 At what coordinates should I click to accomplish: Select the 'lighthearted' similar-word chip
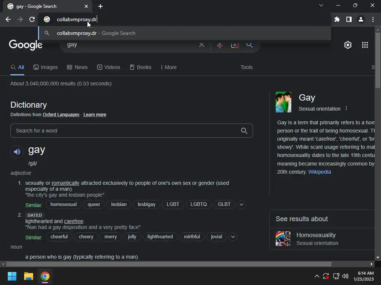[x=160, y=237]
